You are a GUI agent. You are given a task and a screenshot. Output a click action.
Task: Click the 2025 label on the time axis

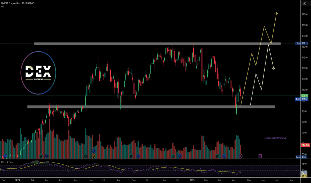(x=192, y=180)
